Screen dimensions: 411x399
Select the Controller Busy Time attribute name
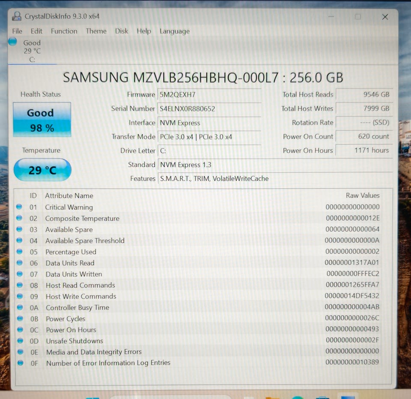coord(77,307)
